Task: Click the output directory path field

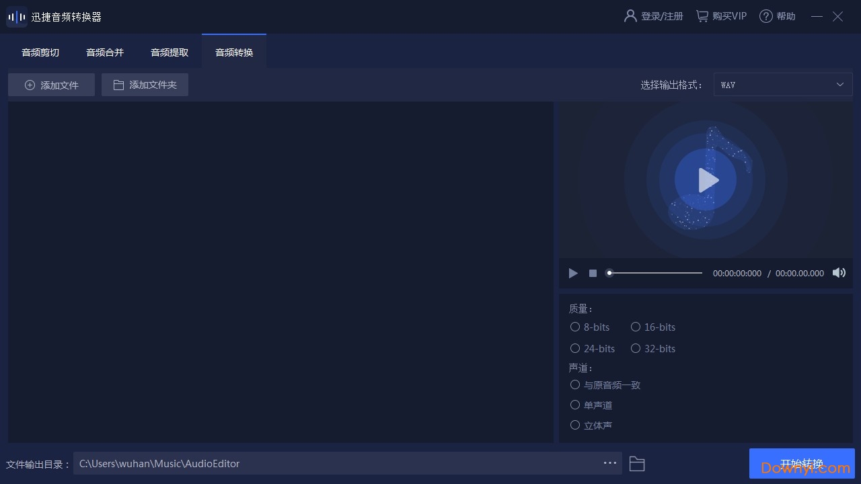Action: (x=336, y=463)
